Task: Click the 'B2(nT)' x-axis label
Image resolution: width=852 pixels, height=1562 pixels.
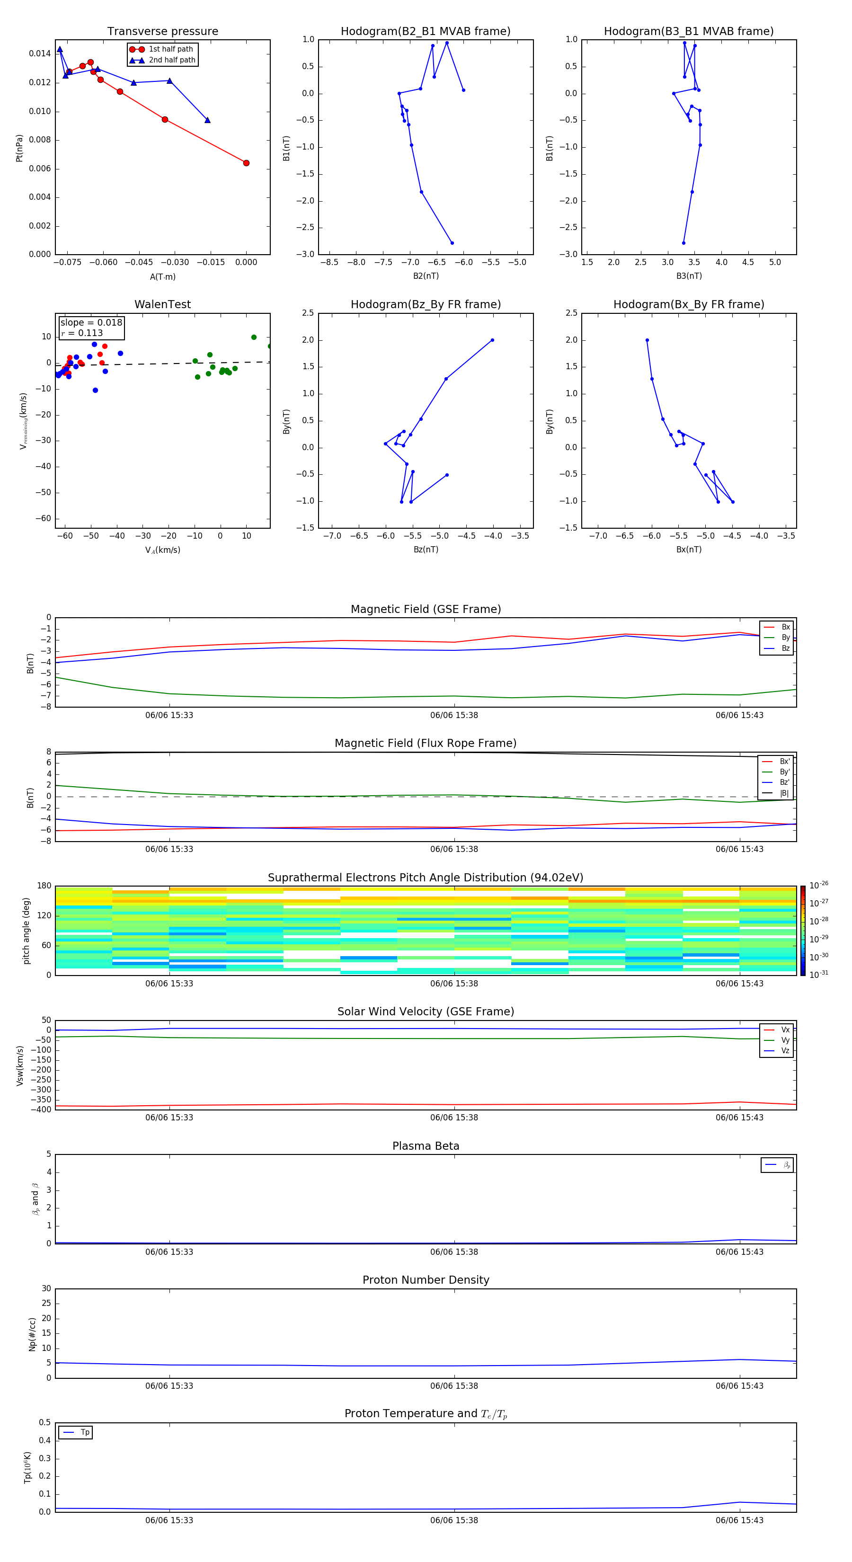Action: click(426, 276)
